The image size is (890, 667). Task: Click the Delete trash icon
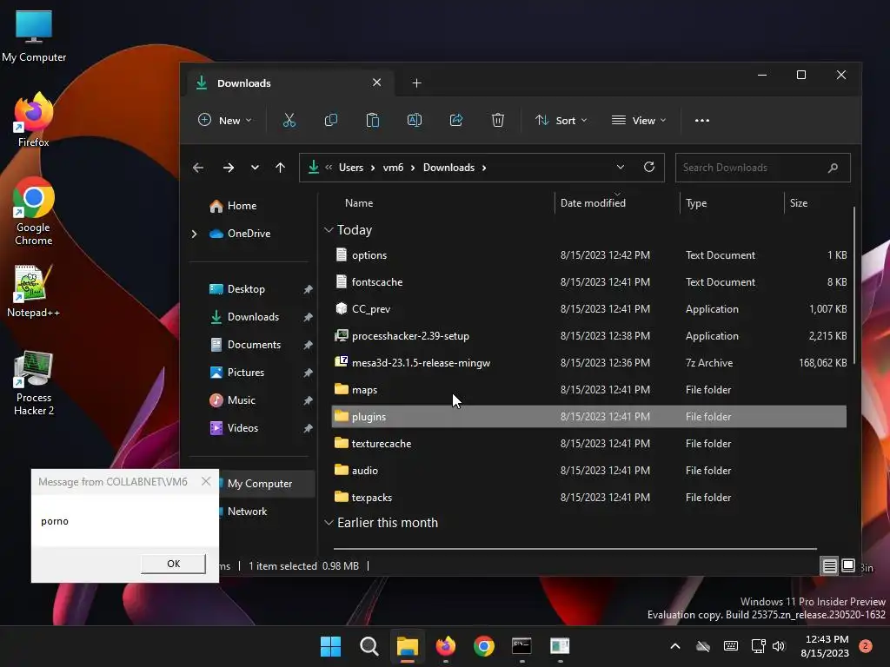click(x=498, y=120)
